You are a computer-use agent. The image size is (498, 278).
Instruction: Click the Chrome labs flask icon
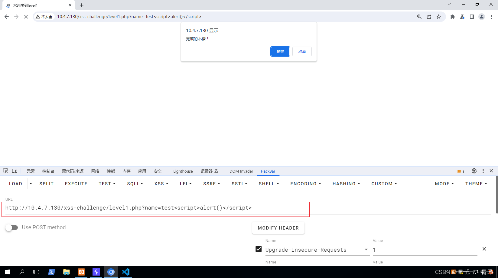coord(462,17)
